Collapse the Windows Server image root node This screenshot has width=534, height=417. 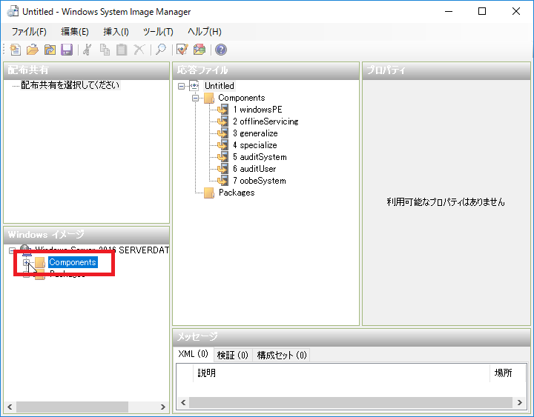13,250
